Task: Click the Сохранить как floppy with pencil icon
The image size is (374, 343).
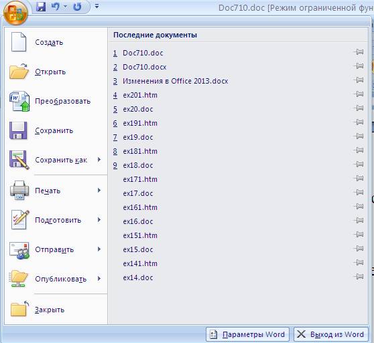Action: (19, 160)
